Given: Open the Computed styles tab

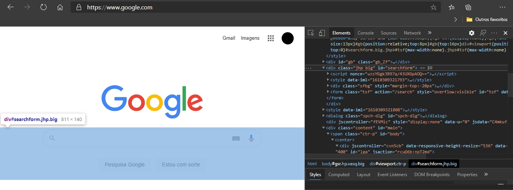Looking at the screenshot, I should point(339,175).
